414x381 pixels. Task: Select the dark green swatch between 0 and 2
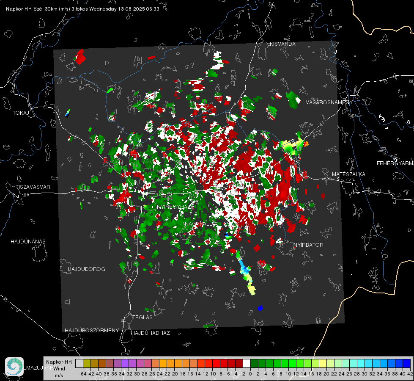[x=254, y=363]
